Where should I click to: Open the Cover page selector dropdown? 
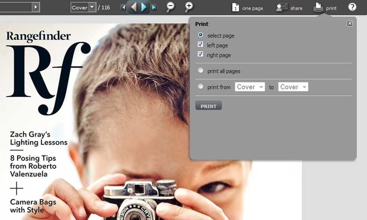[x=83, y=7]
